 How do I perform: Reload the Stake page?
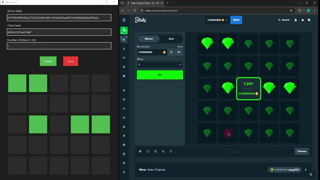pyautogui.click(x=135, y=10)
